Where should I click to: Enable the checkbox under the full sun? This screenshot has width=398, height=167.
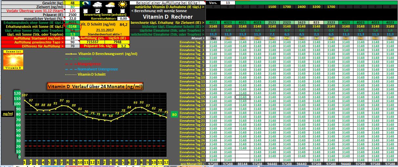point(122,11)
